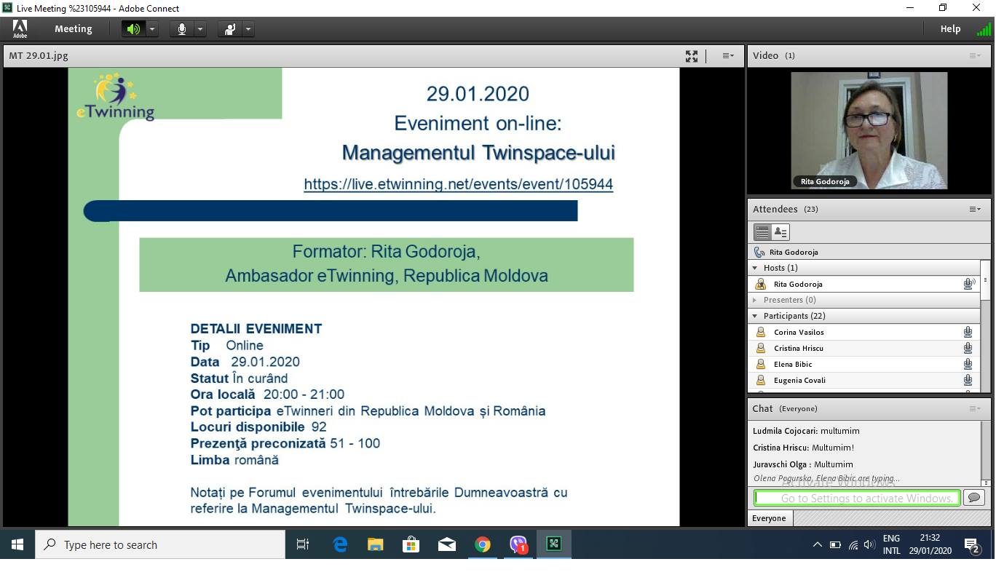The image size is (996, 575).
Task: Open the Attendees pod options menu
Action: click(x=975, y=210)
